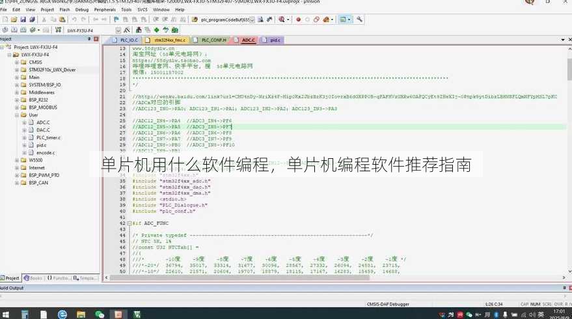
Task: Select the SYSTEM/BSP_IO group label
Action: [x=45, y=85]
